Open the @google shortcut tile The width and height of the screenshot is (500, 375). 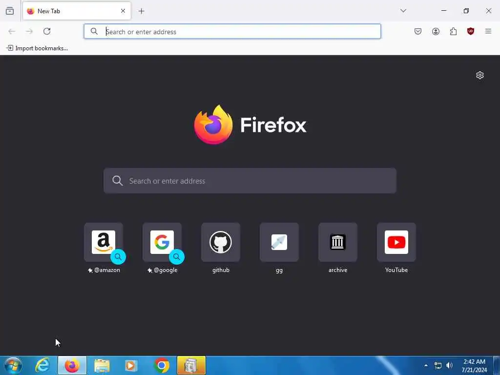point(162,242)
